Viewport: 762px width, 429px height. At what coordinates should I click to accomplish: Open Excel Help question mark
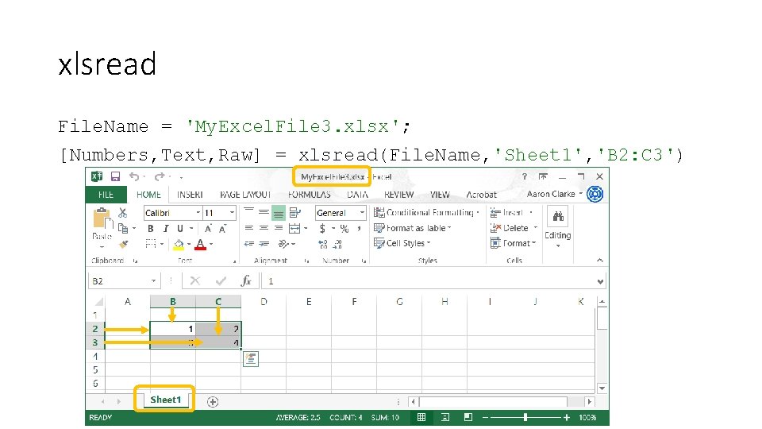[525, 176]
